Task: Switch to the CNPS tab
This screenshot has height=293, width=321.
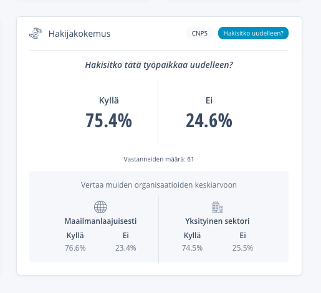Action: click(x=199, y=33)
